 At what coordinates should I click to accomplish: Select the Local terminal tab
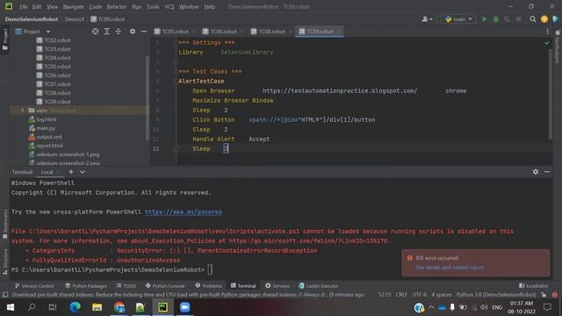[x=47, y=172]
